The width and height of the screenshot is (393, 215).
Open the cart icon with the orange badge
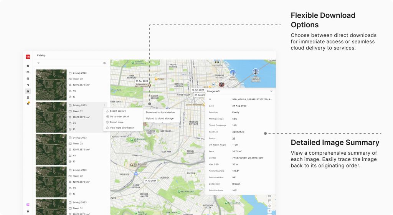click(x=28, y=104)
